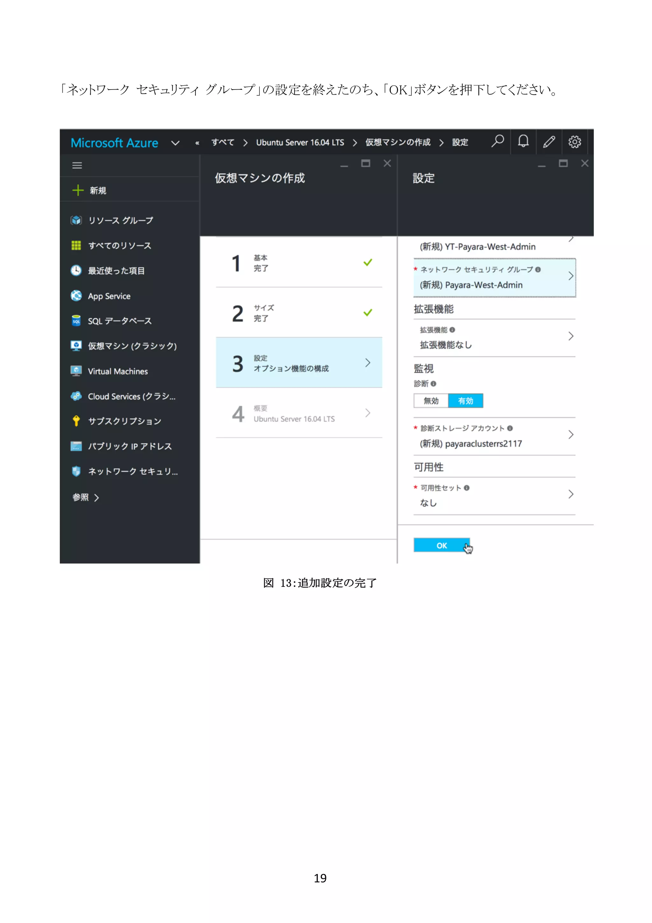Set 診断 toggle to 無効
The width and height of the screenshot is (652, 923).
[x=431, y=401]
